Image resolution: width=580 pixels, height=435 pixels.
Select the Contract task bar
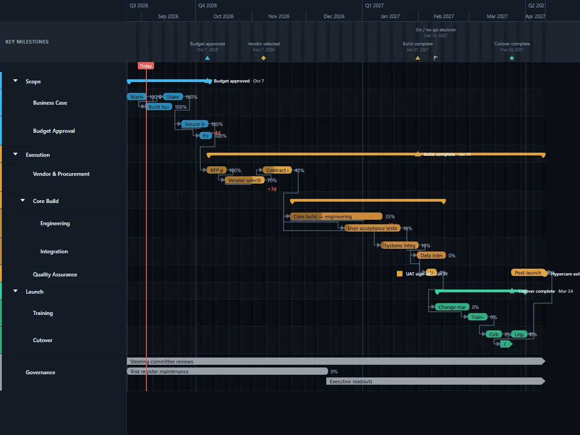point(277,170)
